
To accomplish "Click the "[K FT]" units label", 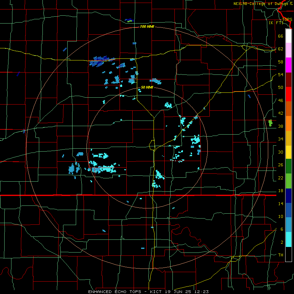I will point(276,23).
